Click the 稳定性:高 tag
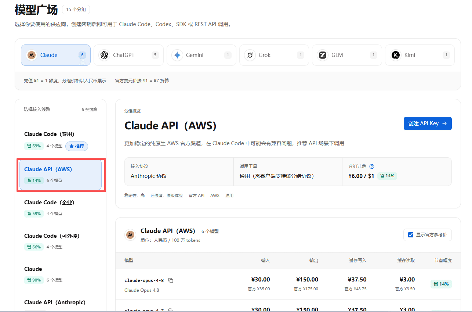472x312 pixels. pos(135,196)
